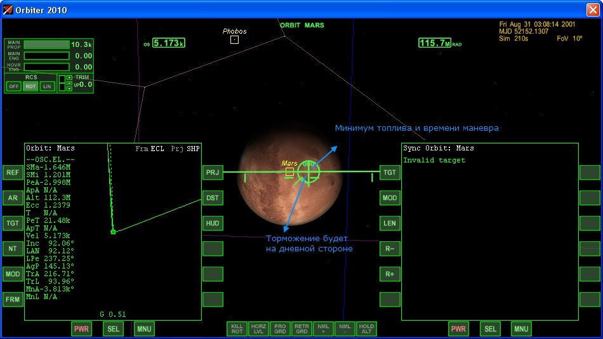Activate PRO GRD autopilot mode
This screenshot has width=603, height=339.
[280, 329]
